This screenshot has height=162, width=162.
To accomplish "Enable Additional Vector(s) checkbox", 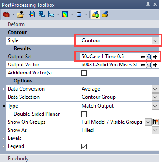I will click(84, 73).
